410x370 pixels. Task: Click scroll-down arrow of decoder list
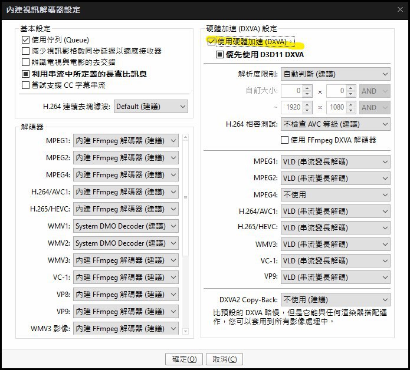[185, 331]
